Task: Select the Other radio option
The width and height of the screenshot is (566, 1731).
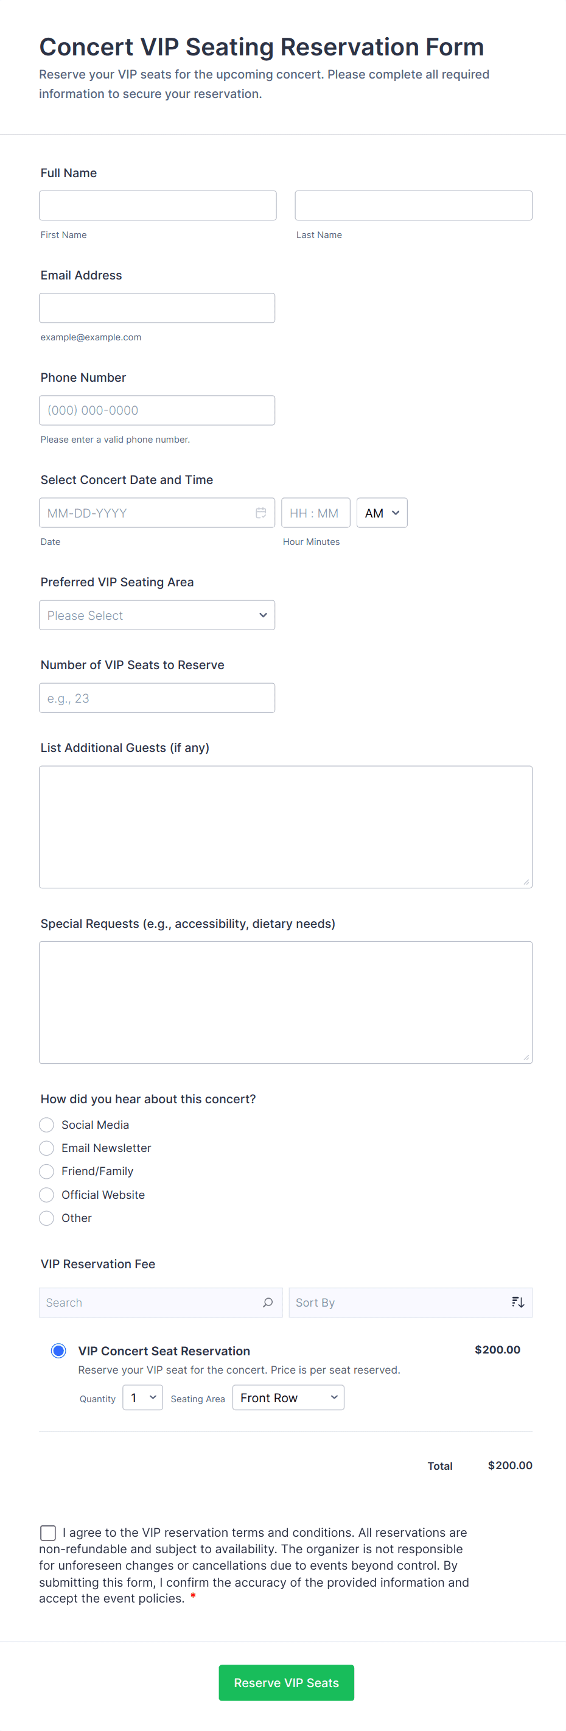Action: pos(46,1218)
